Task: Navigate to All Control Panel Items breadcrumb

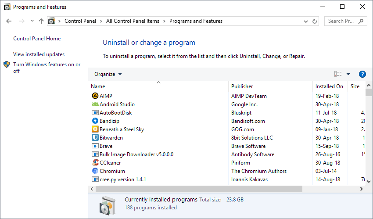Action: point(133,21)
